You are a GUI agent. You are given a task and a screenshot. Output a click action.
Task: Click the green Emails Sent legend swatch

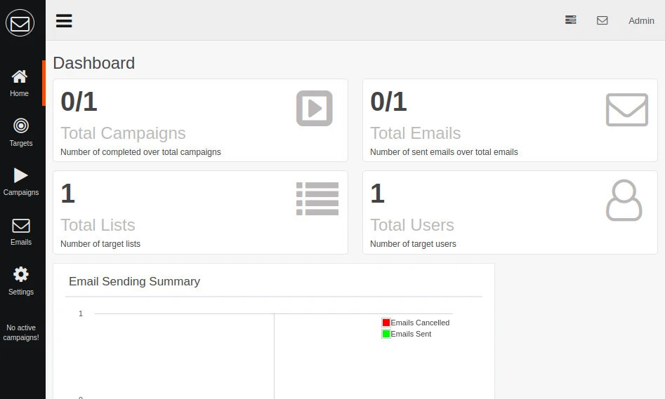386,334
